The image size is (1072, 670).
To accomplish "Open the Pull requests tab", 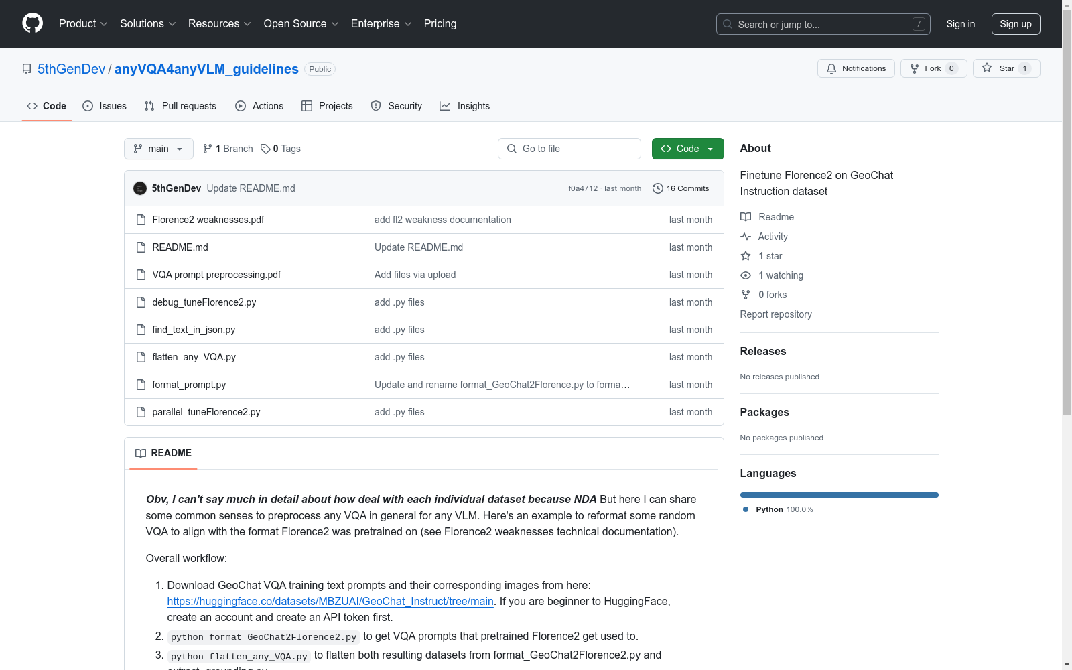I will pyautogui.click(x=180, y=106).
